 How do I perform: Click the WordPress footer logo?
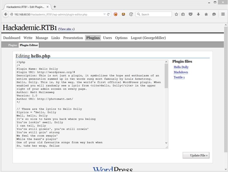click(113, 169)
